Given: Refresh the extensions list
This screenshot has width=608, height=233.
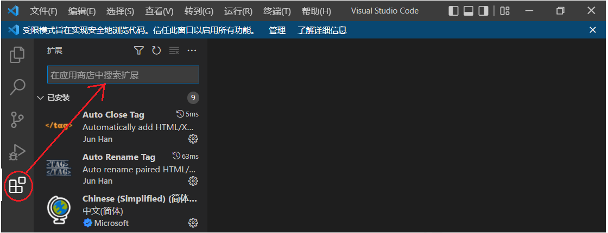Looking at the screenshot, I should click(156, 50).
